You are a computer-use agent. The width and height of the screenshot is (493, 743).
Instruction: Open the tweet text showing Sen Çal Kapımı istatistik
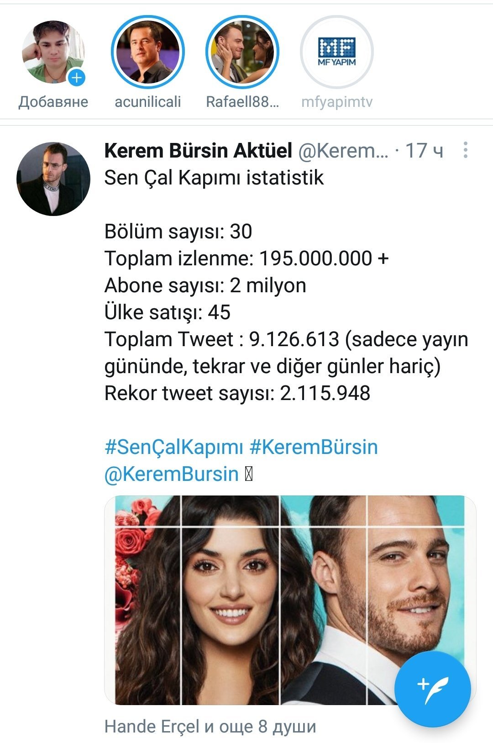click(x=214, y=177)
